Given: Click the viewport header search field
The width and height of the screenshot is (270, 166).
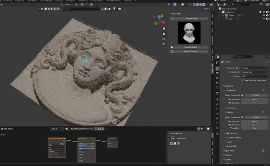Looking at the screenshot, I should pos(80,9).
